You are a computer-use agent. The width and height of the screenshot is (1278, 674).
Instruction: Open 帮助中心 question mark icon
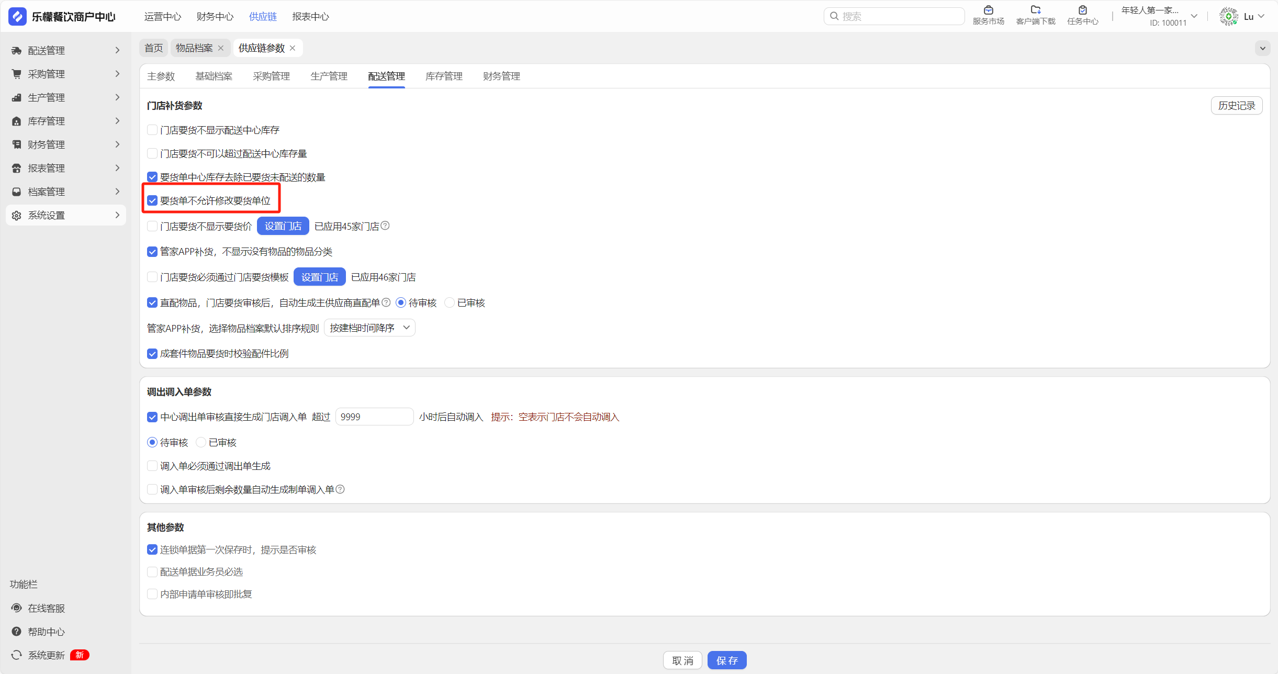coord(17,632)
